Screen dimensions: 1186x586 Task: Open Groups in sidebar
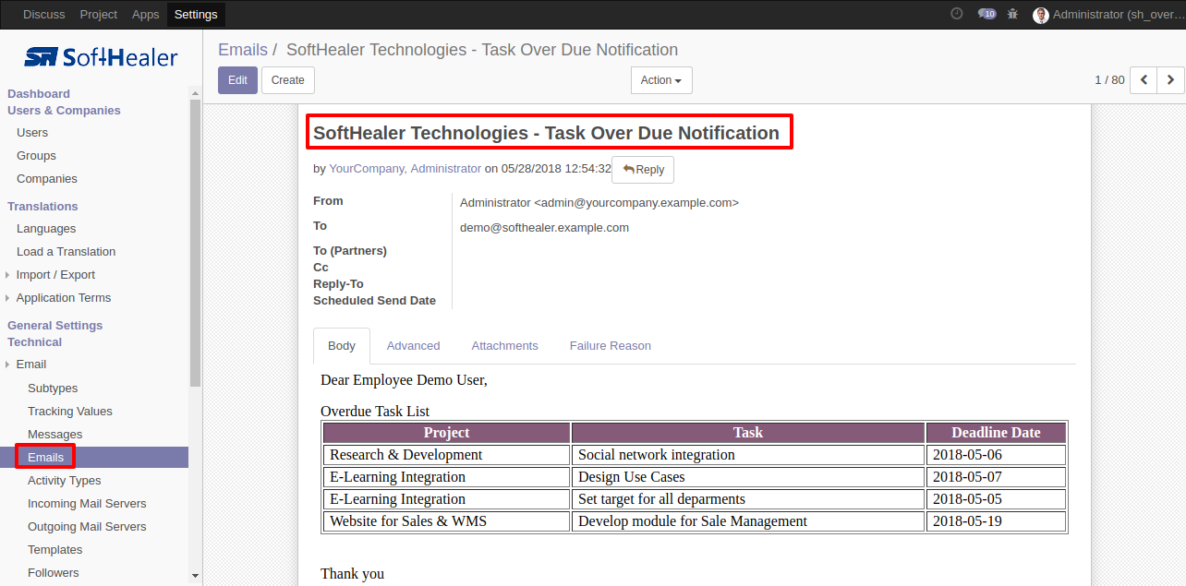36,156
